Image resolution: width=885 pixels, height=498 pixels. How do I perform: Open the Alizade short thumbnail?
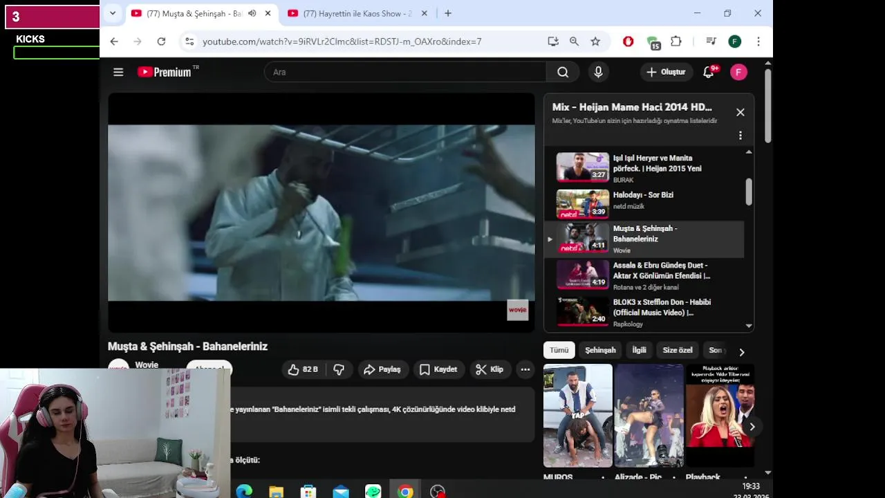[649, 415]
